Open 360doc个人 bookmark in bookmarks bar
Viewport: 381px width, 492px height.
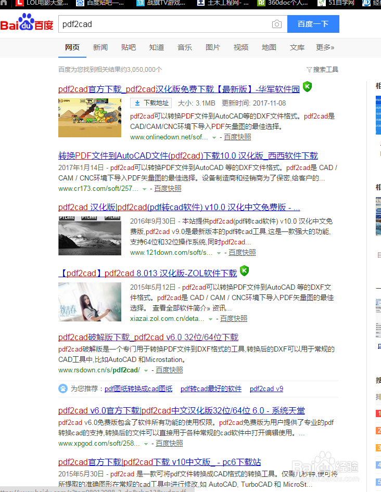(283, 3)
